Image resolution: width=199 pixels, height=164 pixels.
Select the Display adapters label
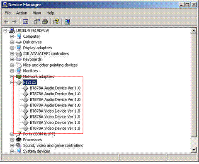pyautogui.click(x=37, y=48)
